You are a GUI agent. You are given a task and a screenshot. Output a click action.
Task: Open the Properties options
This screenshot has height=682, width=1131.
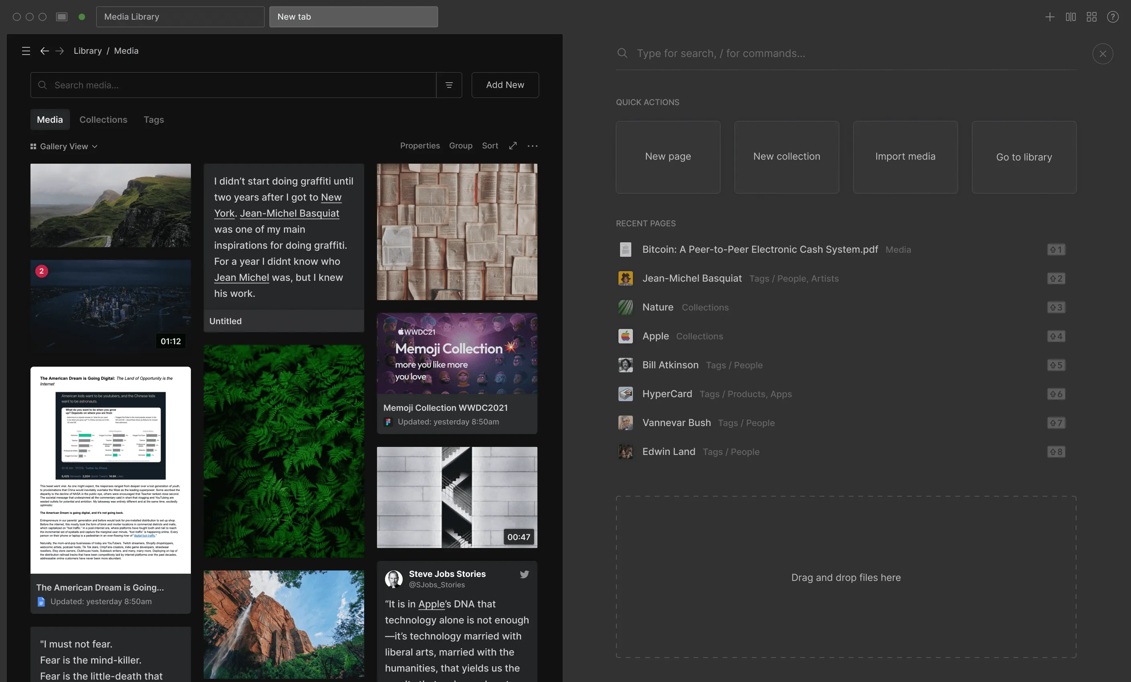pyautogui.click(x=420, y=146)
